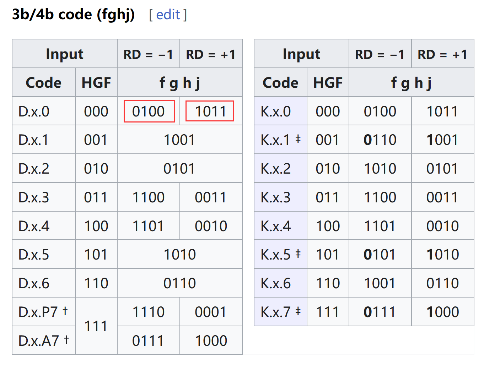The width and height of the screenshot is (484, 365).
Task: Click the left table's Input header
Action: pos(65,54)
